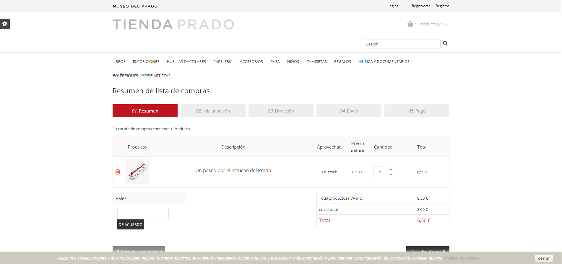Click Producto 8,50 € cart summary
This screenshot has height=264, width=562.
(x=433, y=24)
